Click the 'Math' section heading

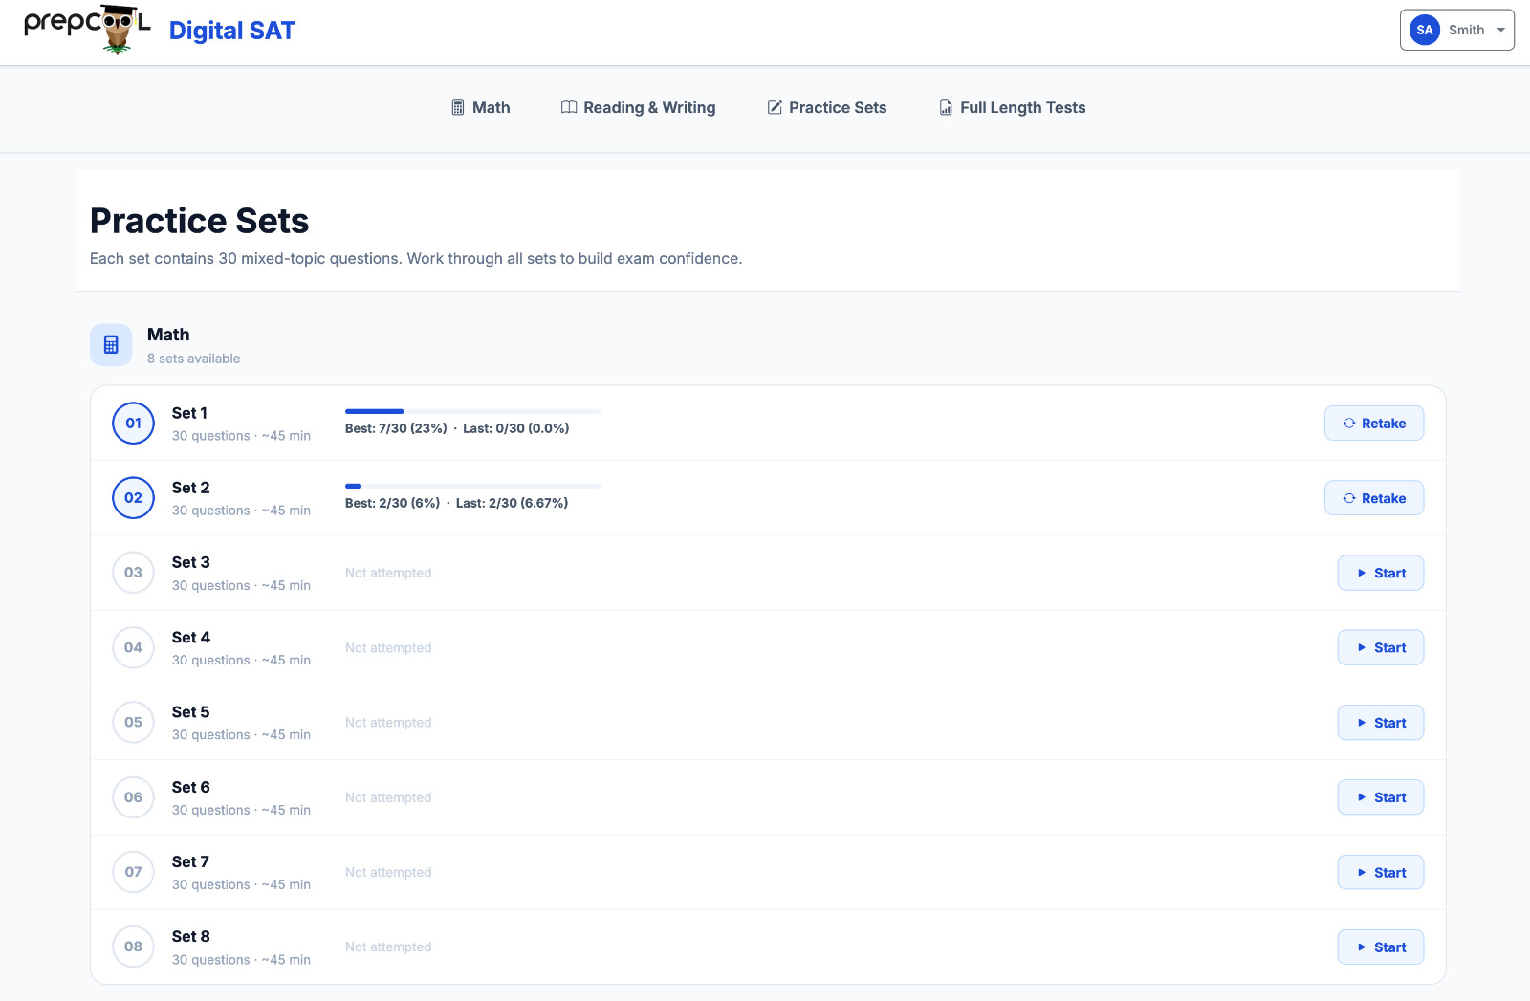[168, 335]
